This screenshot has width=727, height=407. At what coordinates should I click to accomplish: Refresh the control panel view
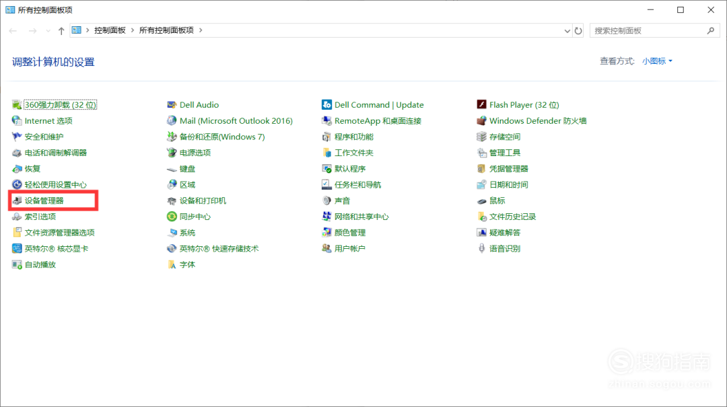tap(578, 30)
